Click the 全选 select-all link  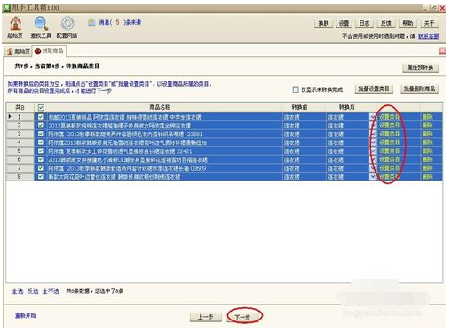pyautogui.click(x=17, y=291)
